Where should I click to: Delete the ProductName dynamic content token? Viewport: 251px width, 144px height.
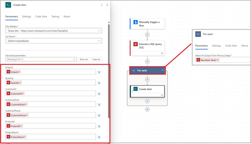click(25, 137)
